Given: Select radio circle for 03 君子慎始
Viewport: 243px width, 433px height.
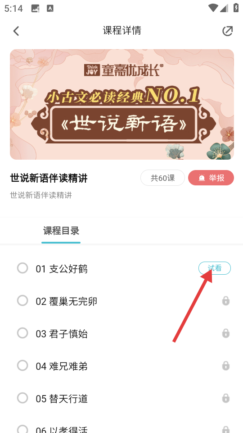Looking at the screenshot, I should point(22,333).
